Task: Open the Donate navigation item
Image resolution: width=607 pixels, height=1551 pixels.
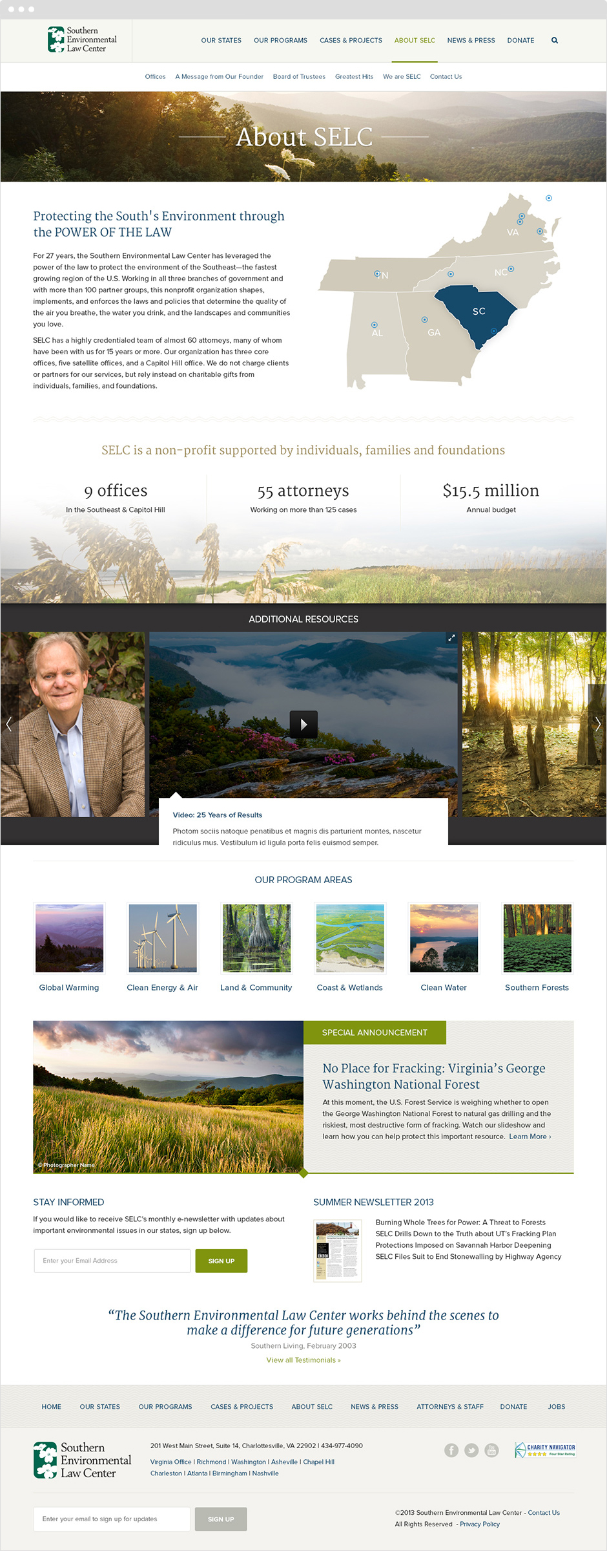Action: coord(520,40)
